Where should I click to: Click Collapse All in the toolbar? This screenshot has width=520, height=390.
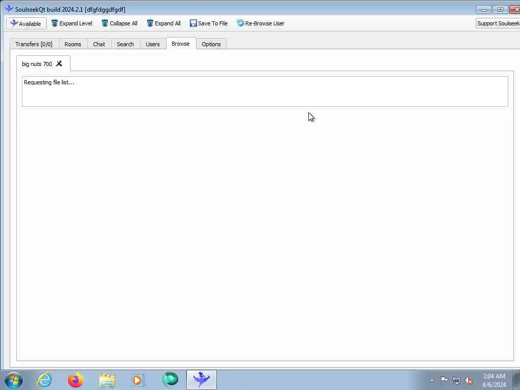(119, 23)
